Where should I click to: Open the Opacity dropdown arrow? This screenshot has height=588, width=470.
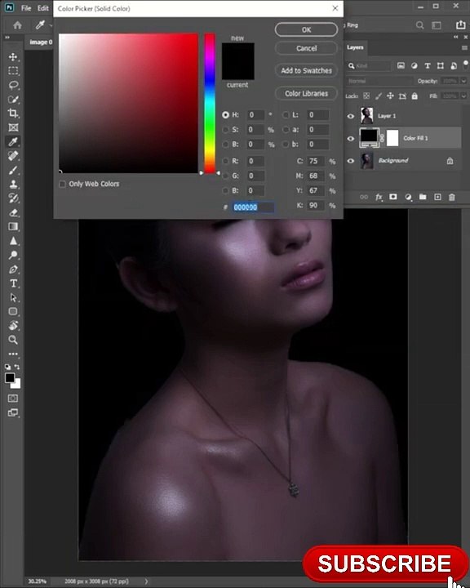pos(463,81)
